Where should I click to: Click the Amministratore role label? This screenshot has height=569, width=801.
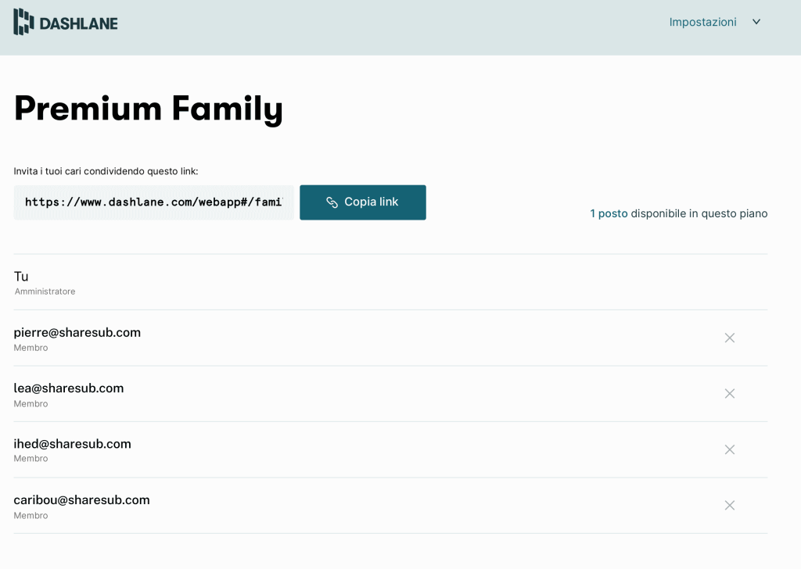tap(45, 292)
